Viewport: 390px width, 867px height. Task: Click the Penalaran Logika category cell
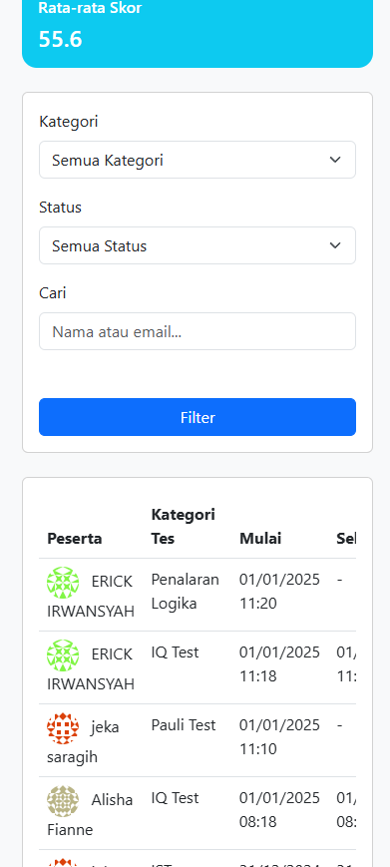[x=186, y=591]
